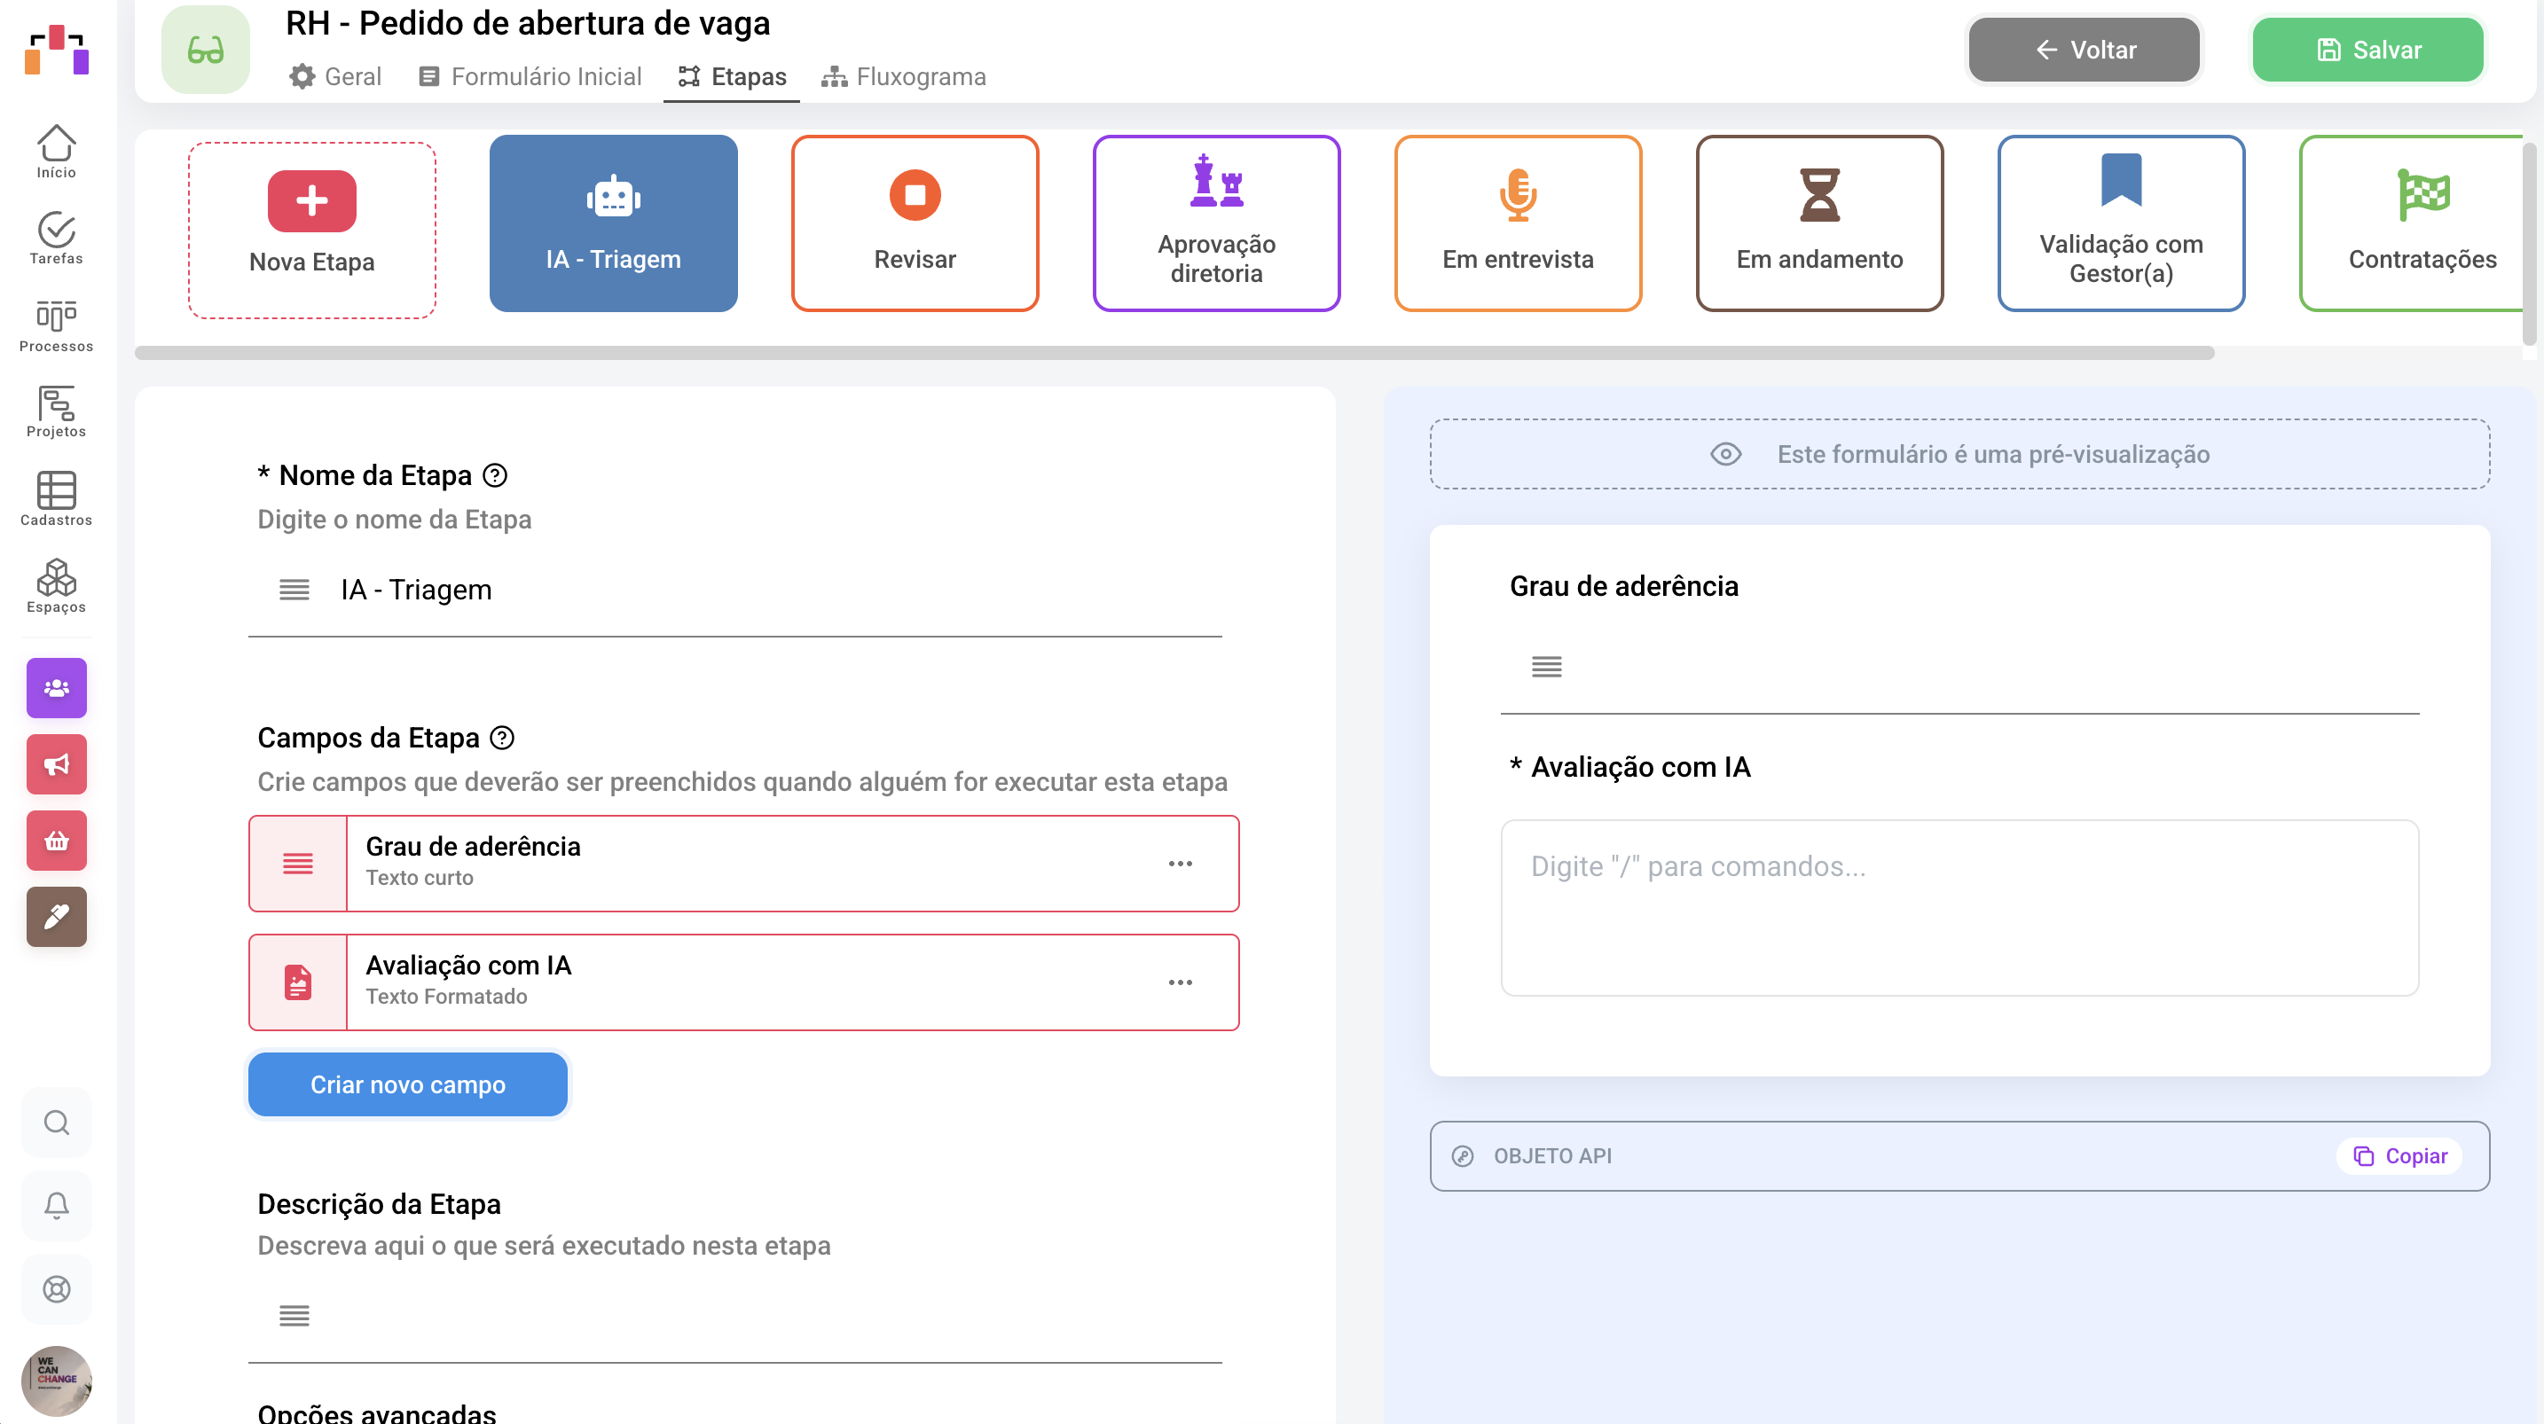Click help icon beside Nome da Etapa
The height and width of the screenshot is (1424, 2544).
pos(495,475)
